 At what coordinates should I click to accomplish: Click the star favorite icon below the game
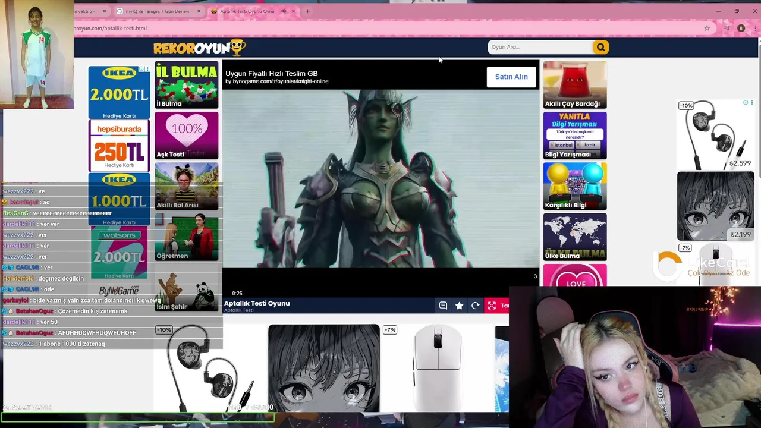point(459,306)
